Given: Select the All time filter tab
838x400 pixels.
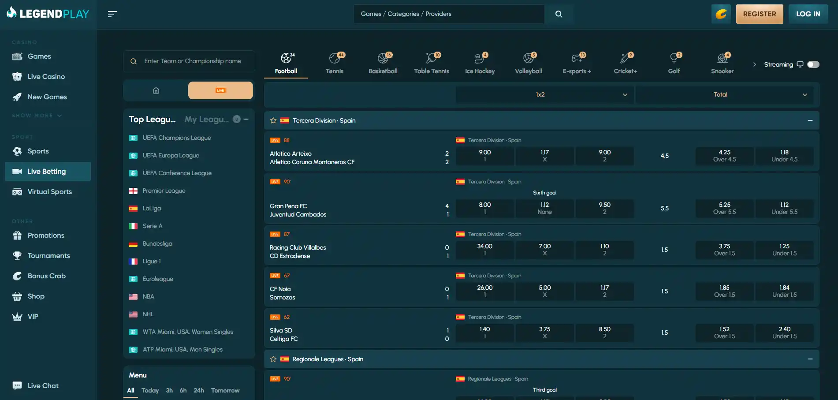Looking at the screenshot, I should point(130,390).
